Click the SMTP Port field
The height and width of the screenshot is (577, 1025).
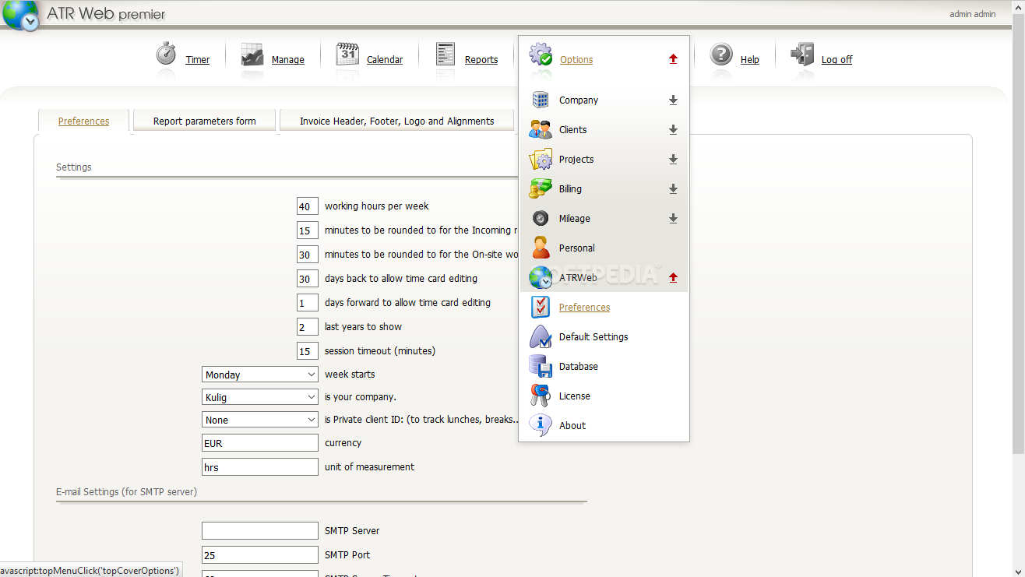(x=260, y=555)
